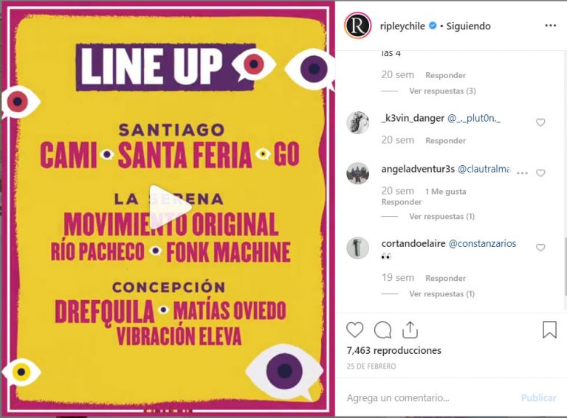This screenshot has height=418, width=567.
Task: Toggle the Siguiendo follow status
Action: [468, 26]
